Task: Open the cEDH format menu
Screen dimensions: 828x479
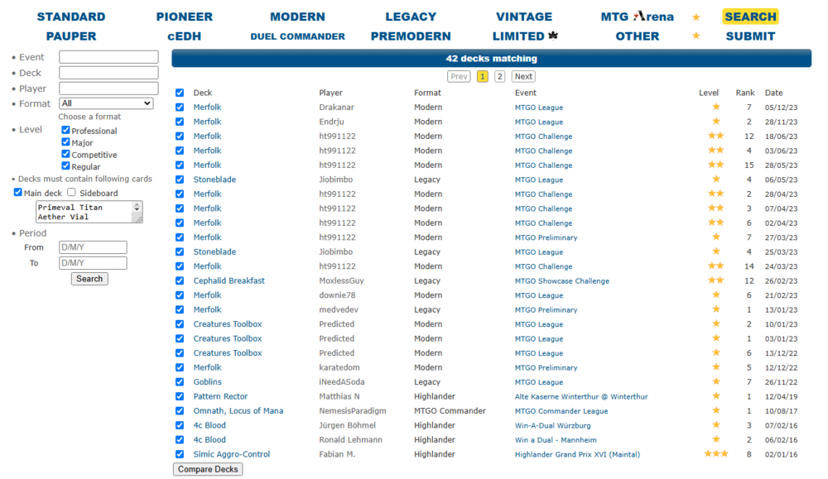Action: tap(184, 36)
